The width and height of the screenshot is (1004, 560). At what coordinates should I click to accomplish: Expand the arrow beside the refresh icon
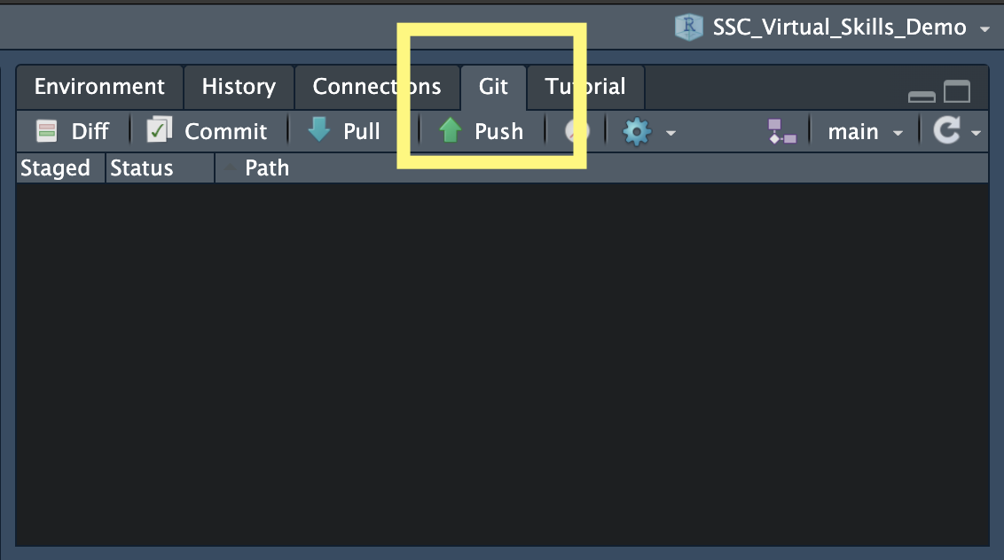(977, 133)
